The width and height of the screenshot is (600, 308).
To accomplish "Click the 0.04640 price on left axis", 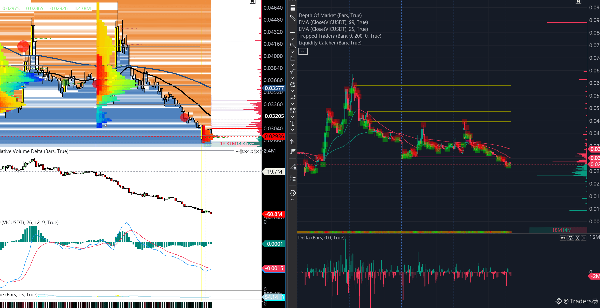I will point(273,8).
